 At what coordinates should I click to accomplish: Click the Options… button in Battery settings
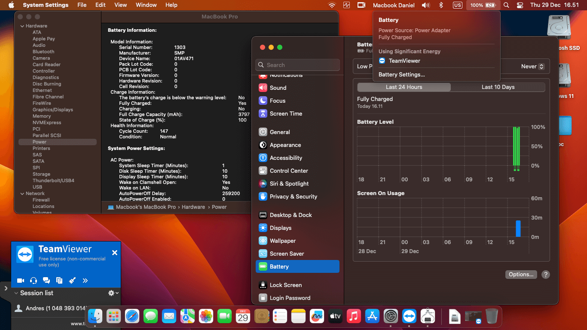[x=521, y=275]
